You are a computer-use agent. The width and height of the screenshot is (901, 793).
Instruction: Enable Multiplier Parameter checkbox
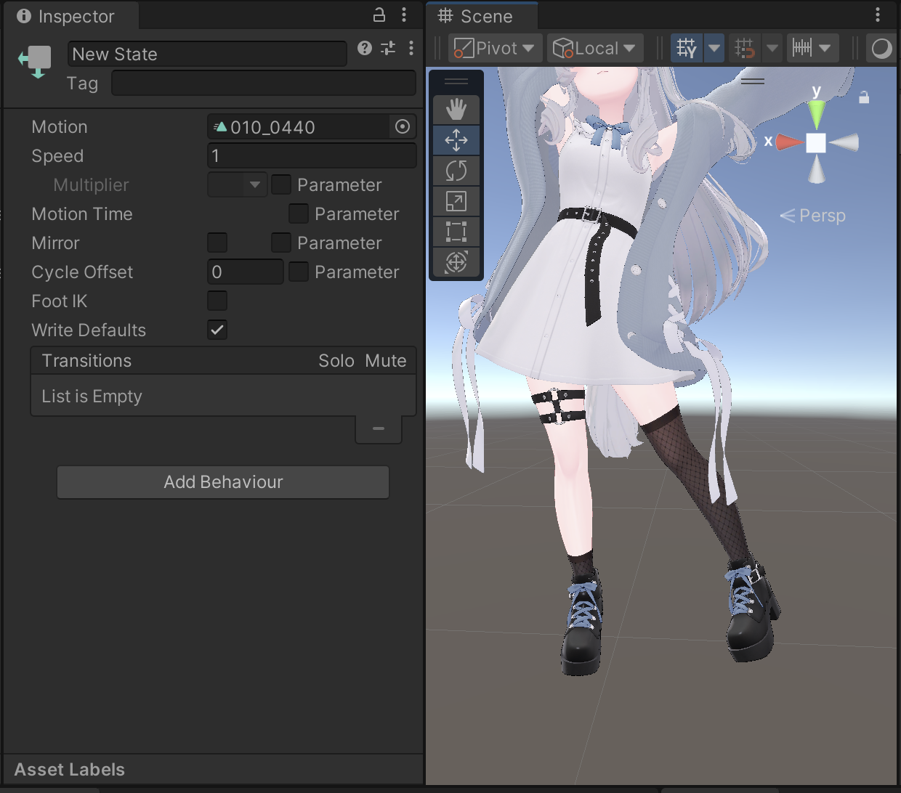click(x=281, y=184)
